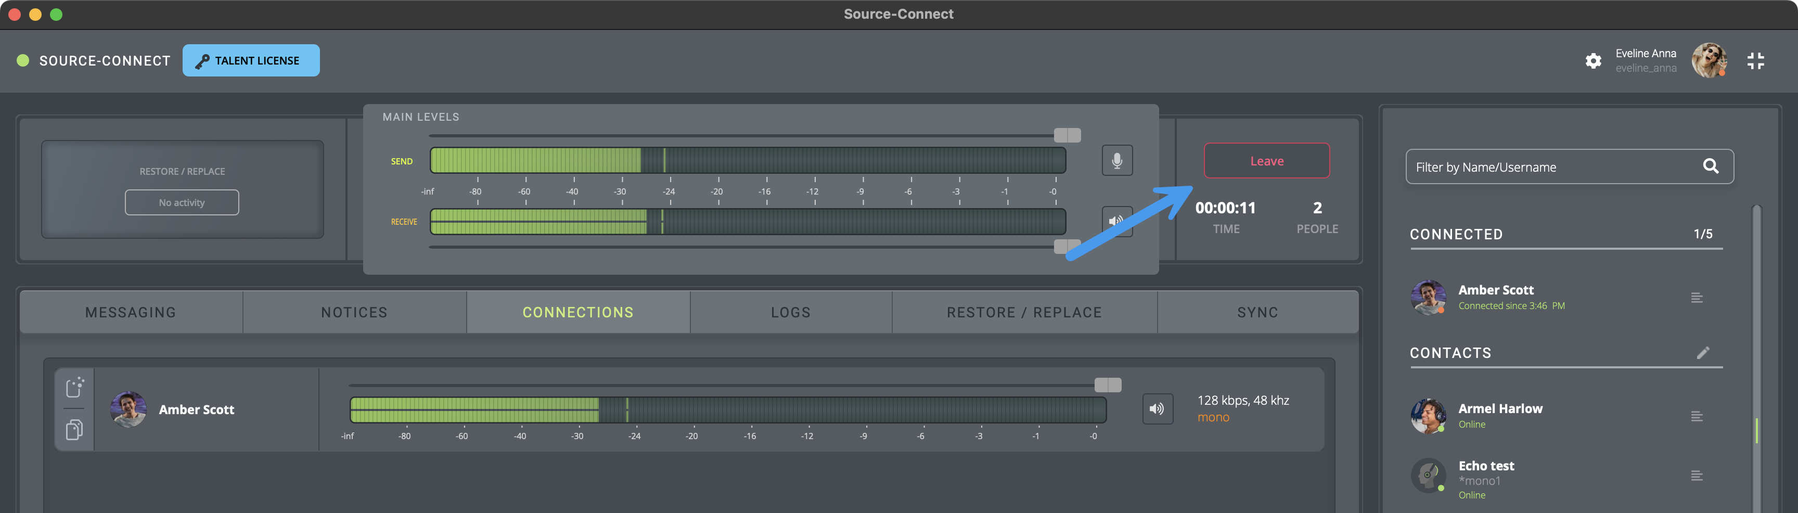The image size is (1798, 513).
Task: Click the search magnifier icon
Action: tap(1710, 166)
